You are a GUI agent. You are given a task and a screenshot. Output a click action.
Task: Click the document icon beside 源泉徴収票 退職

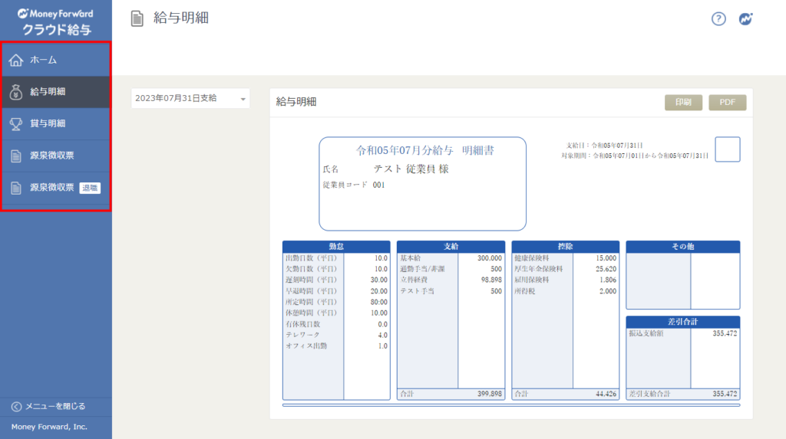pyautogui.click(x=16, y=188)
